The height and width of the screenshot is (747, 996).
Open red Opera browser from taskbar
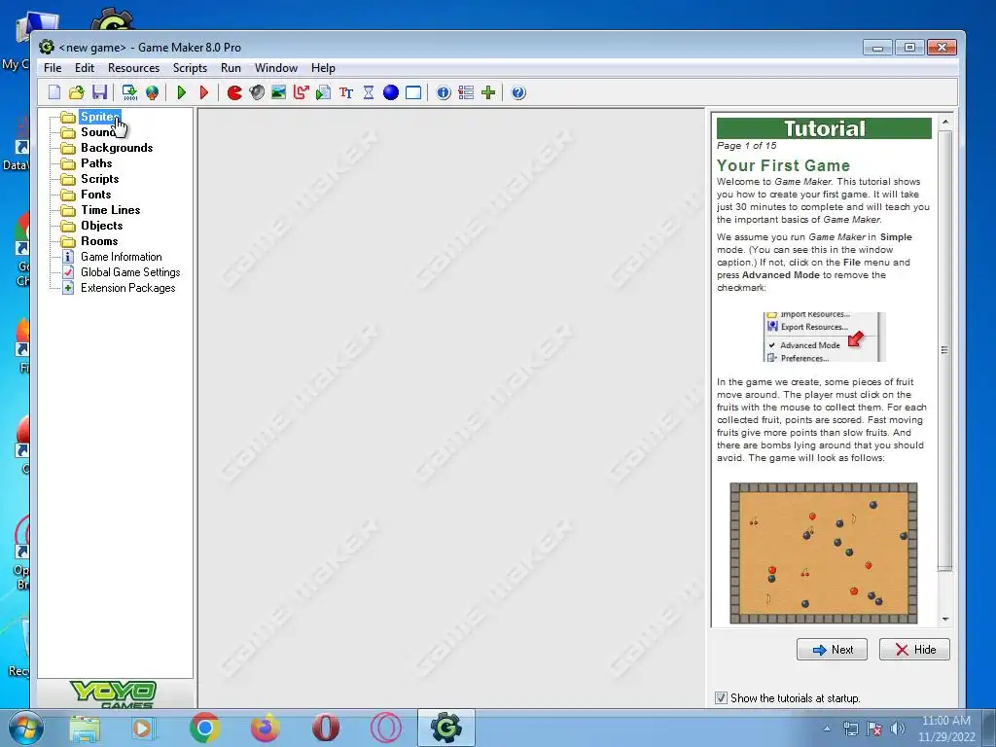click(x=325, y=728)
